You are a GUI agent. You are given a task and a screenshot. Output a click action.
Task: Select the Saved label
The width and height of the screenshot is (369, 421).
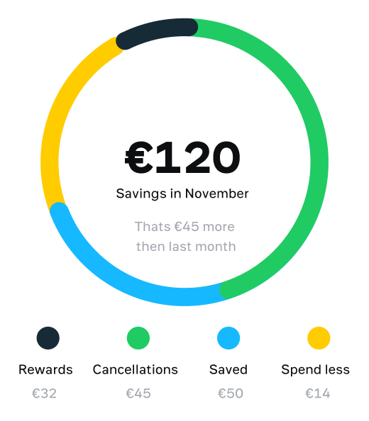[x=228, y=369]
